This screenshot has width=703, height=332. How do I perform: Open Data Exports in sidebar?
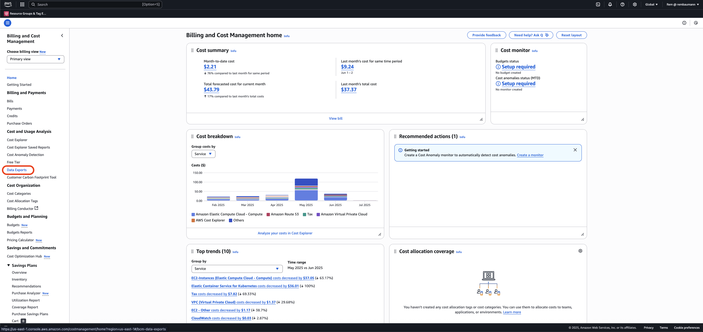click(17, 170)
